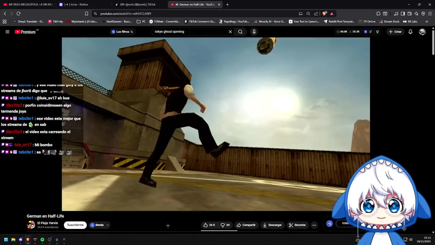Toggle the browser sidebar panel icon
Screen dimensions: 435x245
point(403,14)
